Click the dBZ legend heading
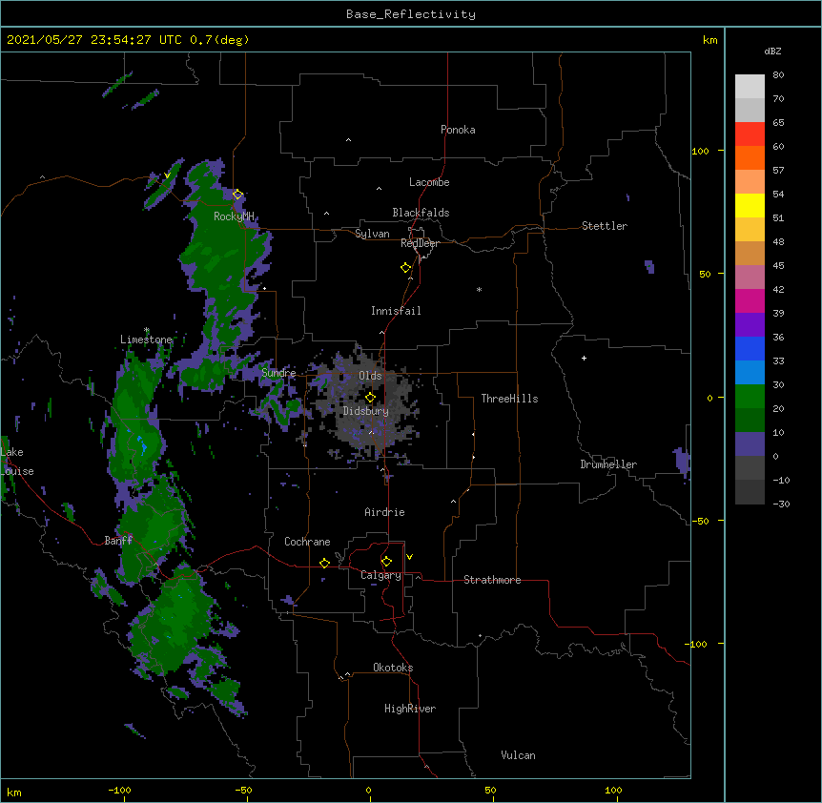Image resolution: width=822 pixels, height=803 pixels. pos(772,51)
